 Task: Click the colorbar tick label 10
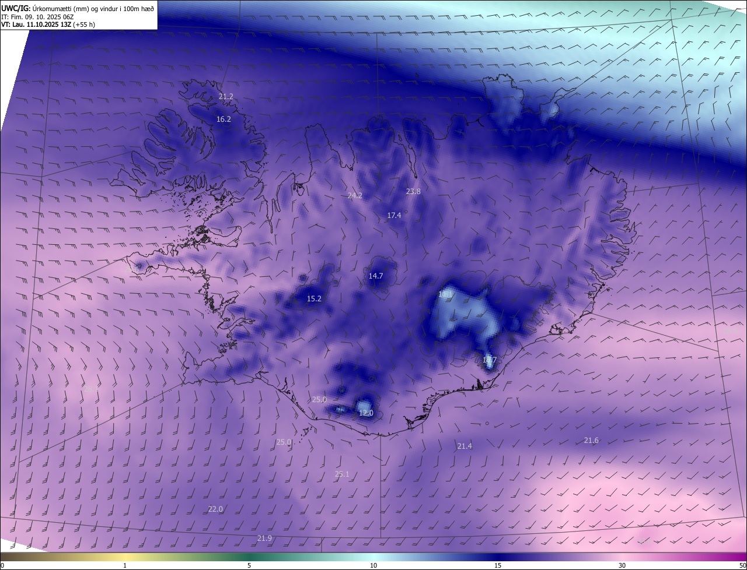373,566
